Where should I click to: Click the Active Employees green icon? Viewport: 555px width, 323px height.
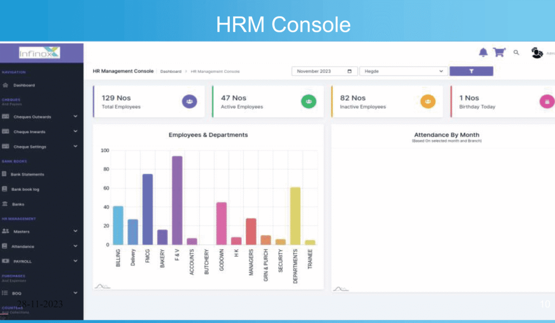click(308, 101)
